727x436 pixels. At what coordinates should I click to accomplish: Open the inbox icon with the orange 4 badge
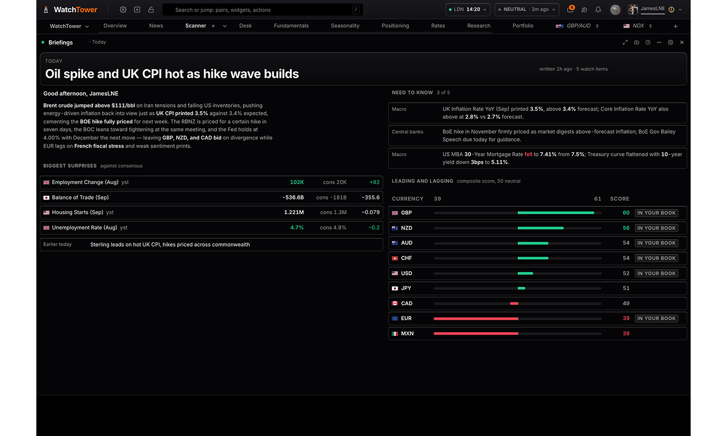[x=570, y=9]
